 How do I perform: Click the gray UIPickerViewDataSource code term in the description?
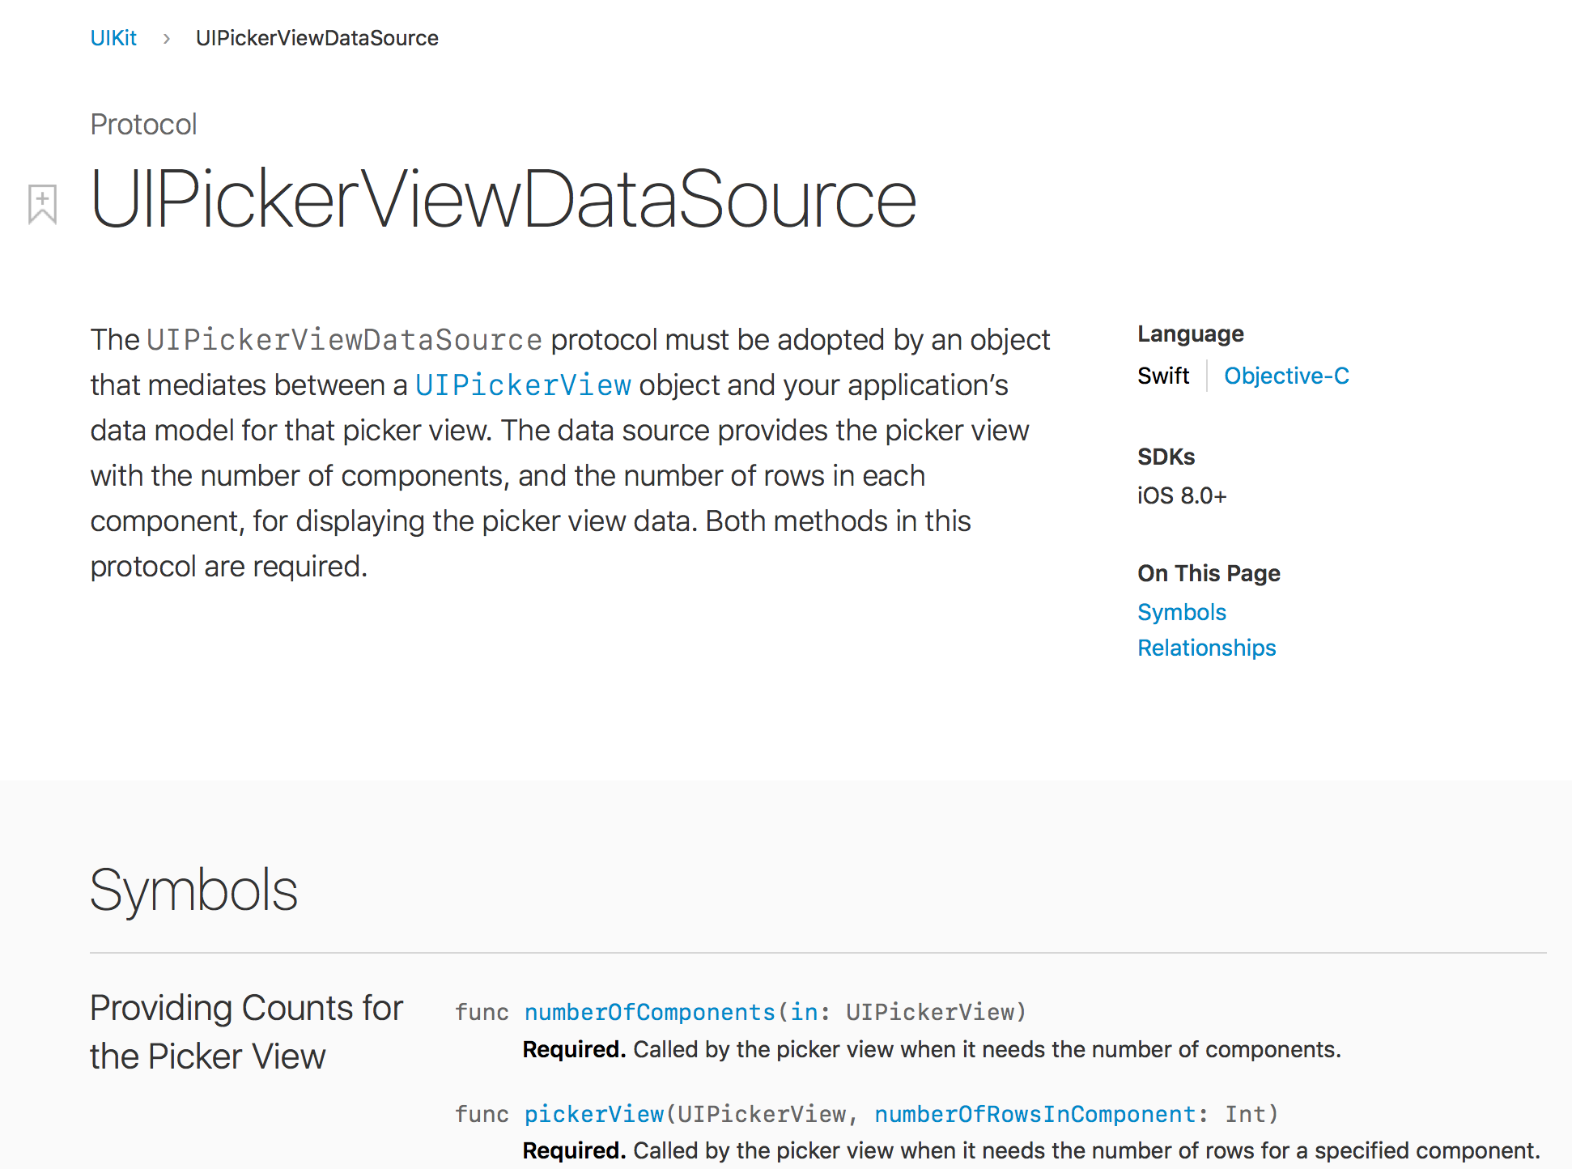coord(344,340)
